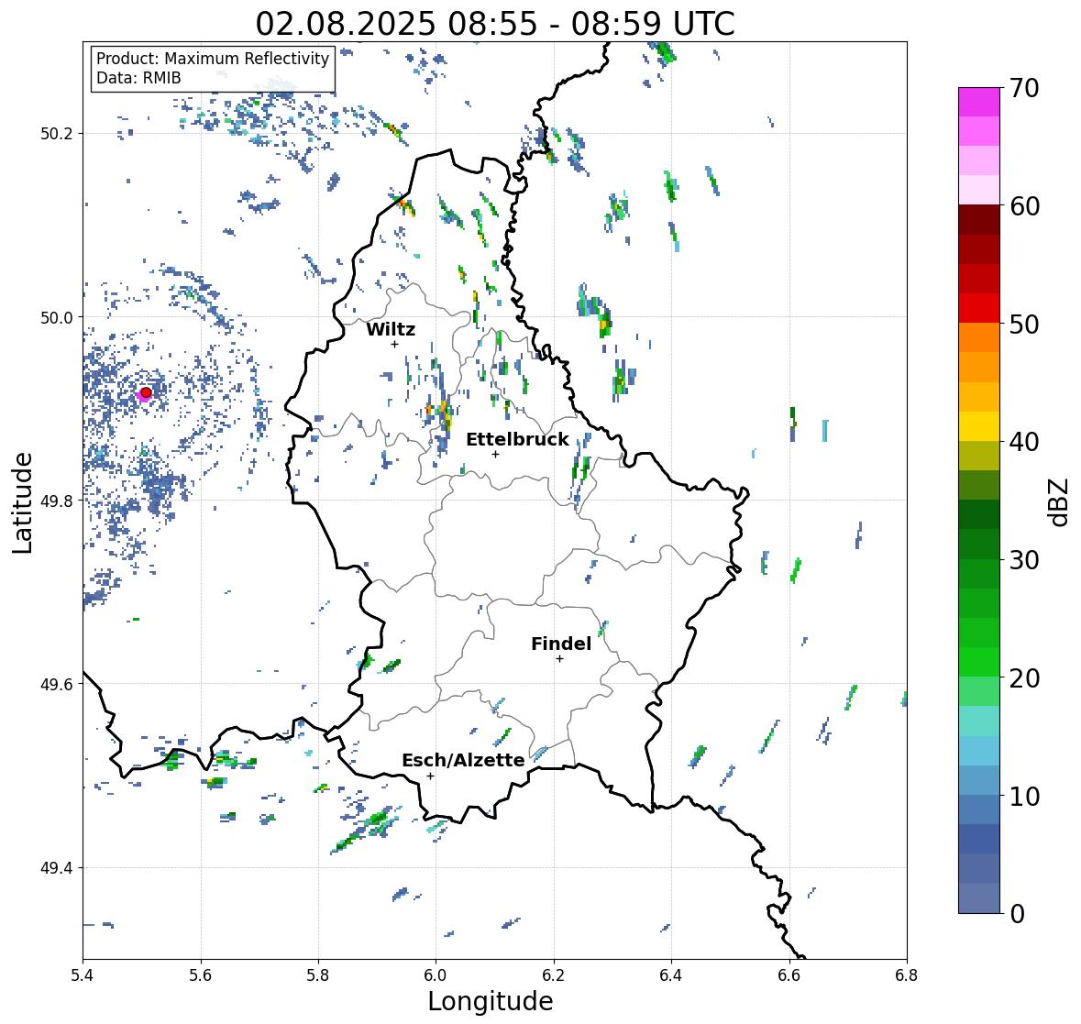Screen dimensions: 1081x1024
Task: Click the Latitude axis label
Action: pos(23,502)
